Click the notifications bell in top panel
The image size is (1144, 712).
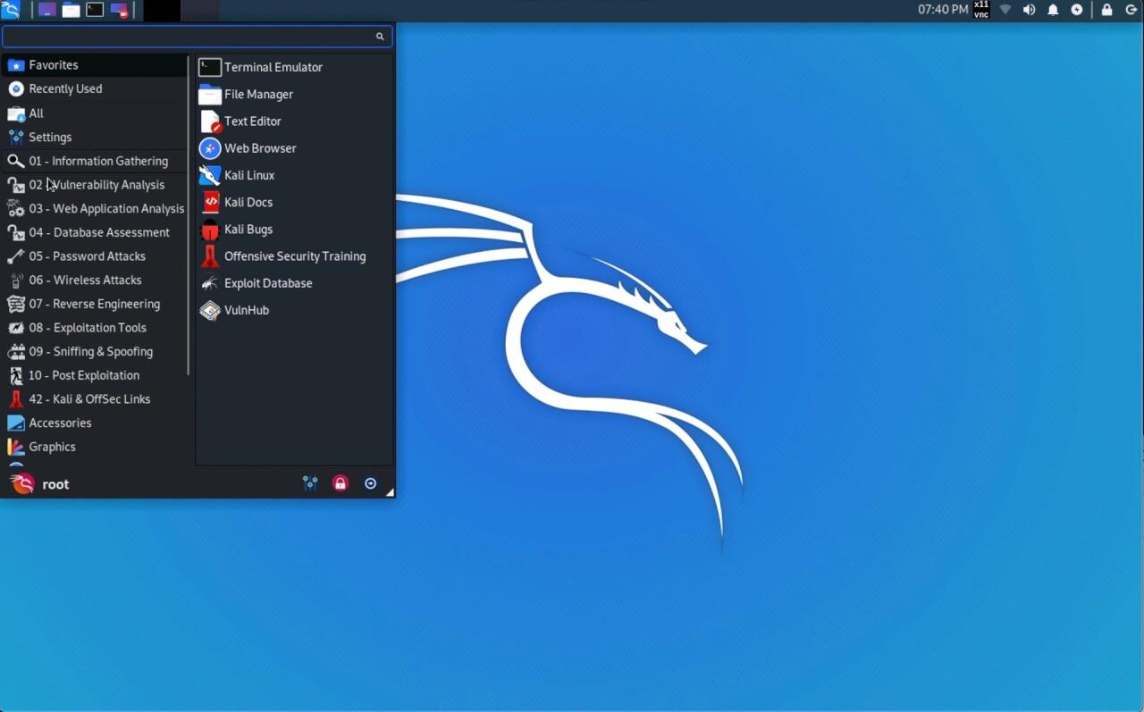point(1053,10)
